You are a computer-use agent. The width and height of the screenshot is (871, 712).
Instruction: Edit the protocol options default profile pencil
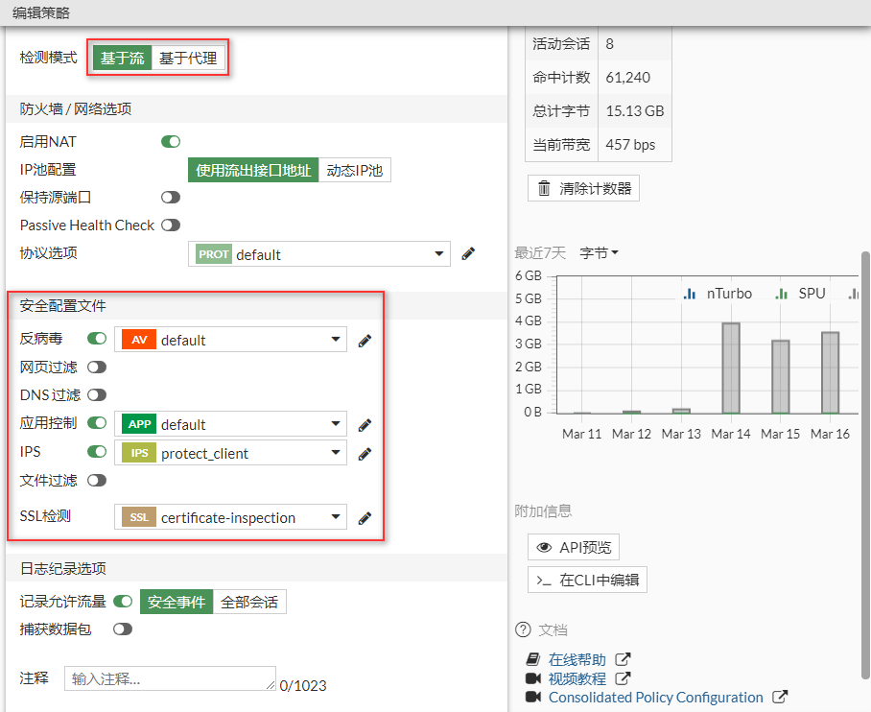468,254
